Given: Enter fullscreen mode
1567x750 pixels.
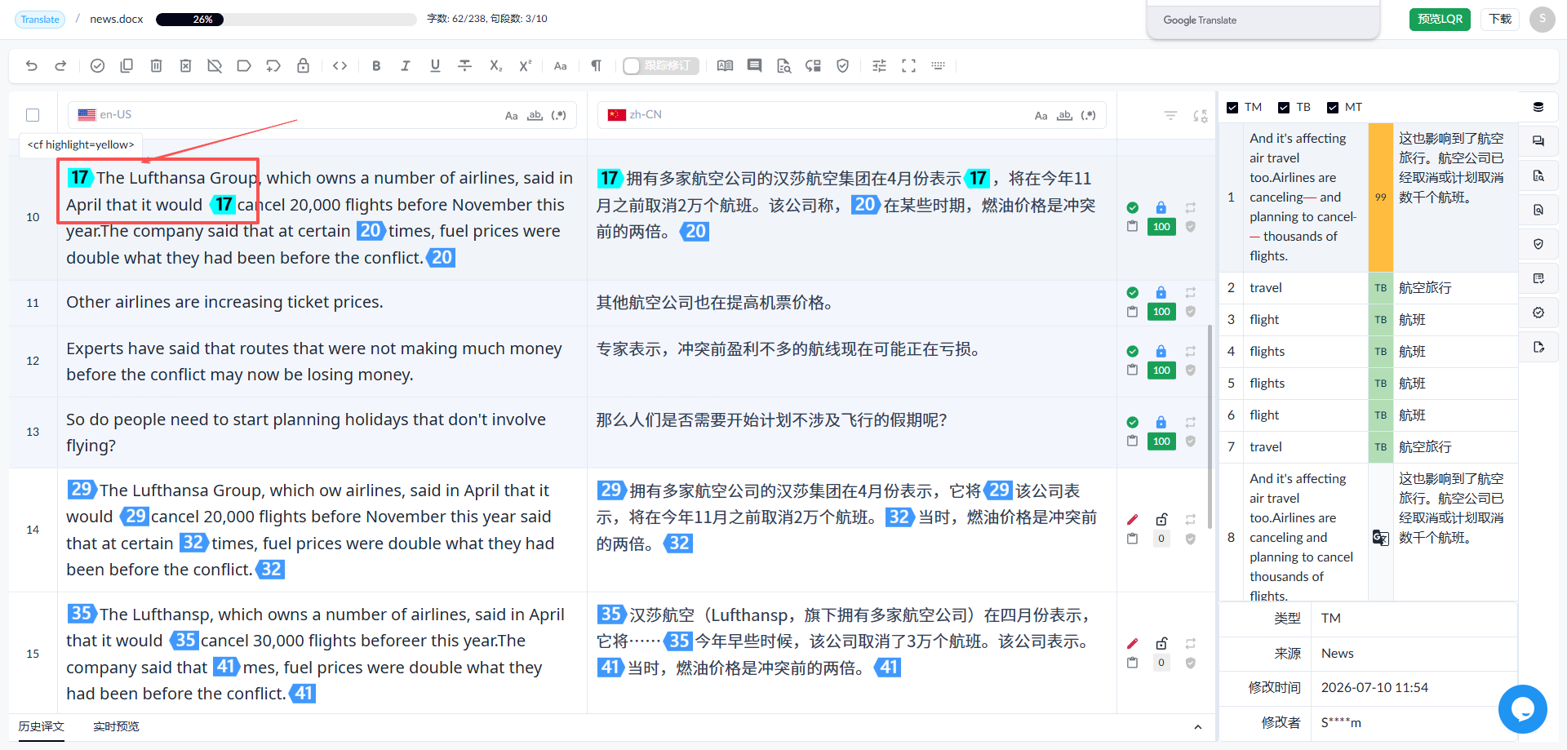Looking at the screenshot, I should [908, 66].
